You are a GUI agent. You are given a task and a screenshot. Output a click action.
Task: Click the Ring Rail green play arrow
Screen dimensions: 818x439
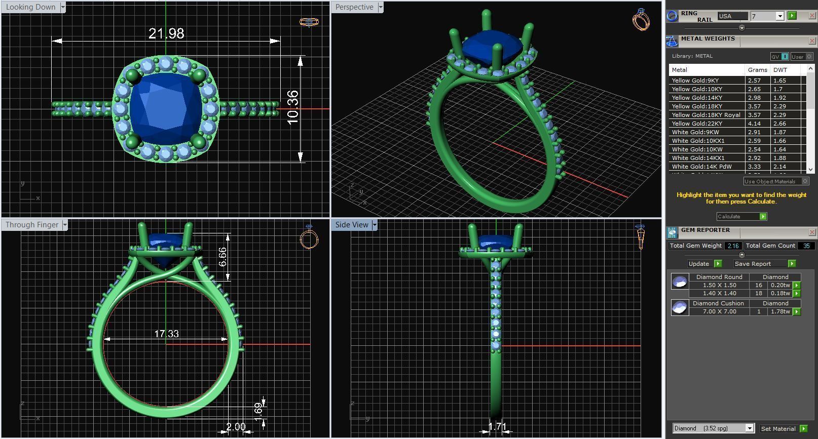[792, 16]
